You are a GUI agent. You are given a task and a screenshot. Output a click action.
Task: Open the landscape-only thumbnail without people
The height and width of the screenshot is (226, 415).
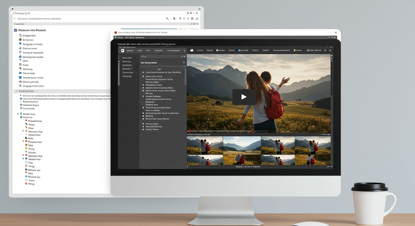point(242,145)
